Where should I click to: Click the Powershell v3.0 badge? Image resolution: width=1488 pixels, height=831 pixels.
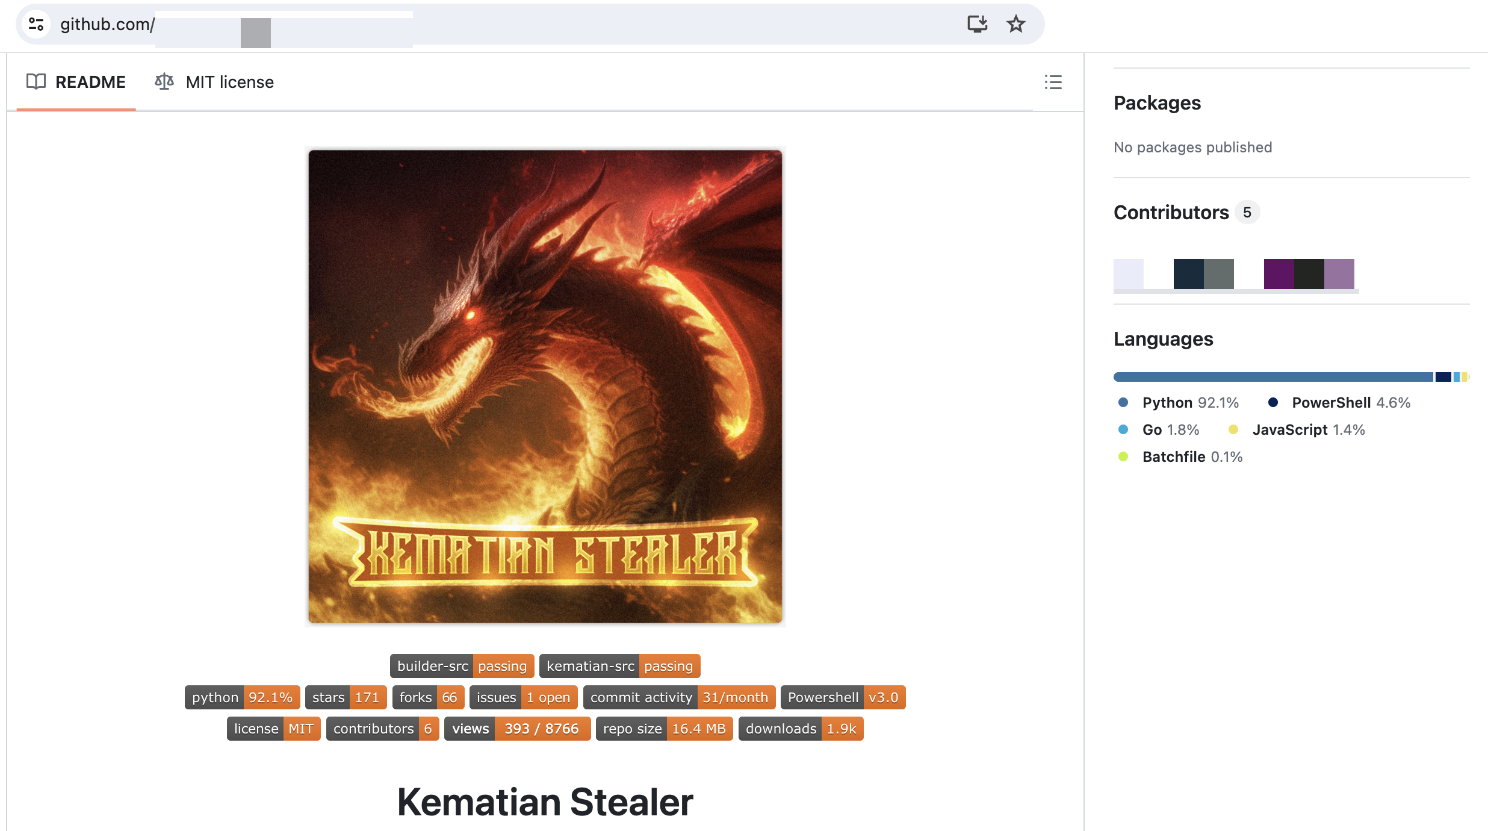pyautogui.click(x=843, y=697)
